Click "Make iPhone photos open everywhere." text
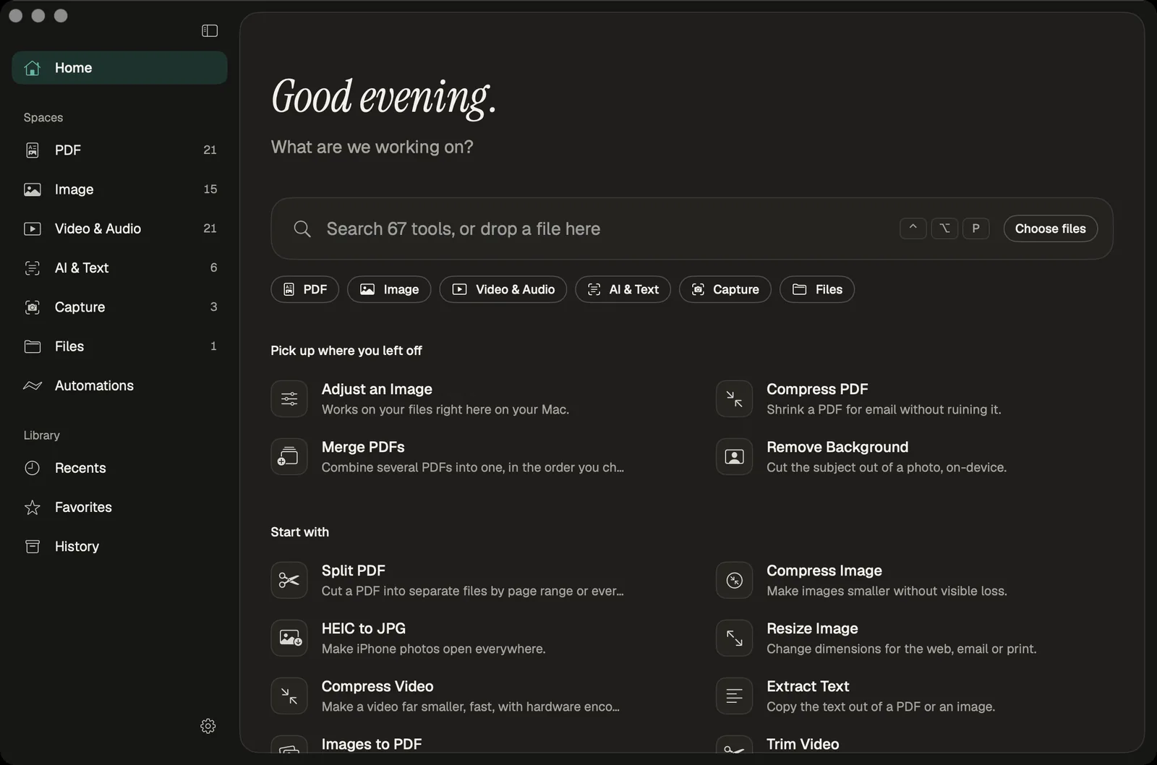The width and height of the screenshot is (1157, 765). tap(433, 649)
